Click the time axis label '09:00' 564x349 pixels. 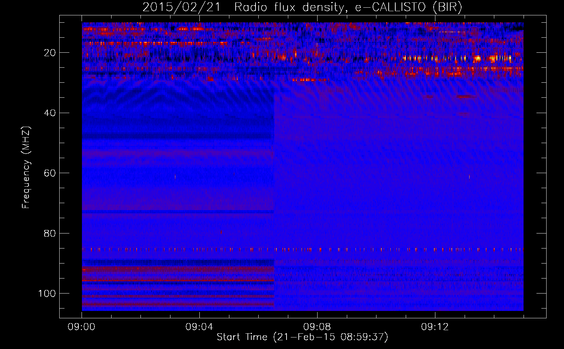(82, 327)
